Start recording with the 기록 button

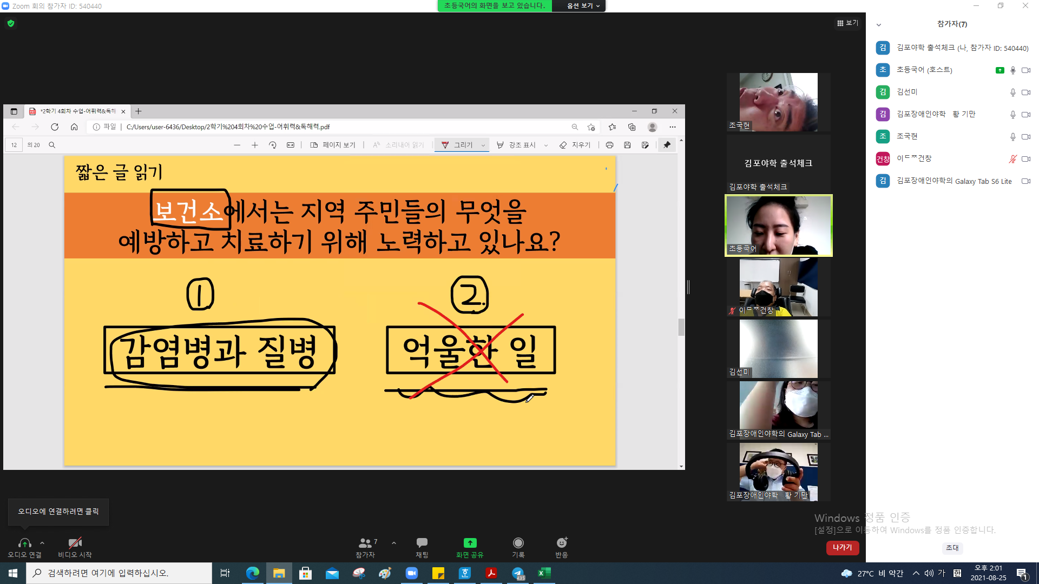click(x=518, y=547)
